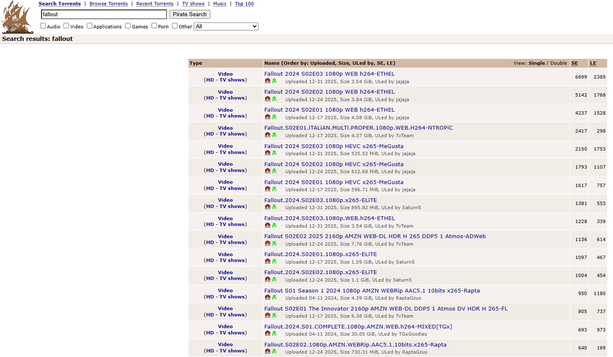Open Top 100 in top navigation
Screen dimensions: 613x357
click(244, 4)
